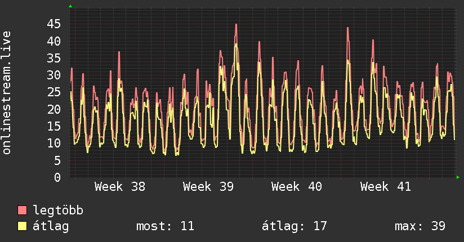Click the 'átlag: 17' average value
Screen dimensions: 464x242
click(x=294, y=226)
